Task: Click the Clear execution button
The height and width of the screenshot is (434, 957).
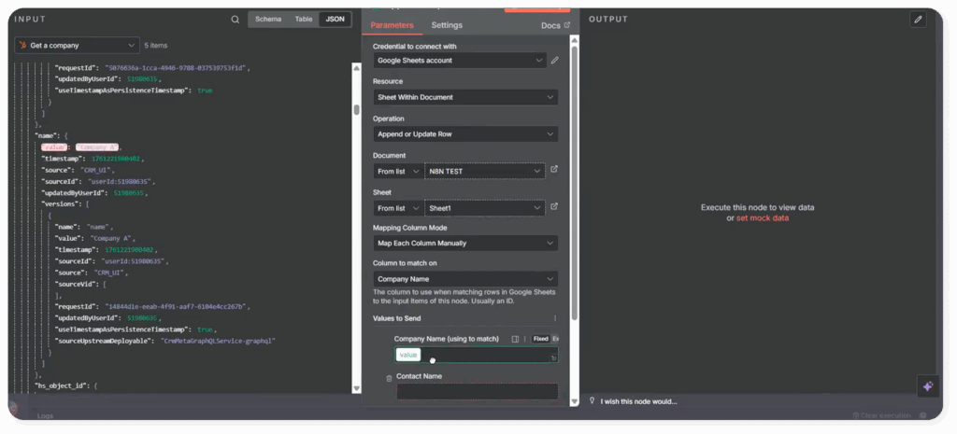Action: coord(881,415)
